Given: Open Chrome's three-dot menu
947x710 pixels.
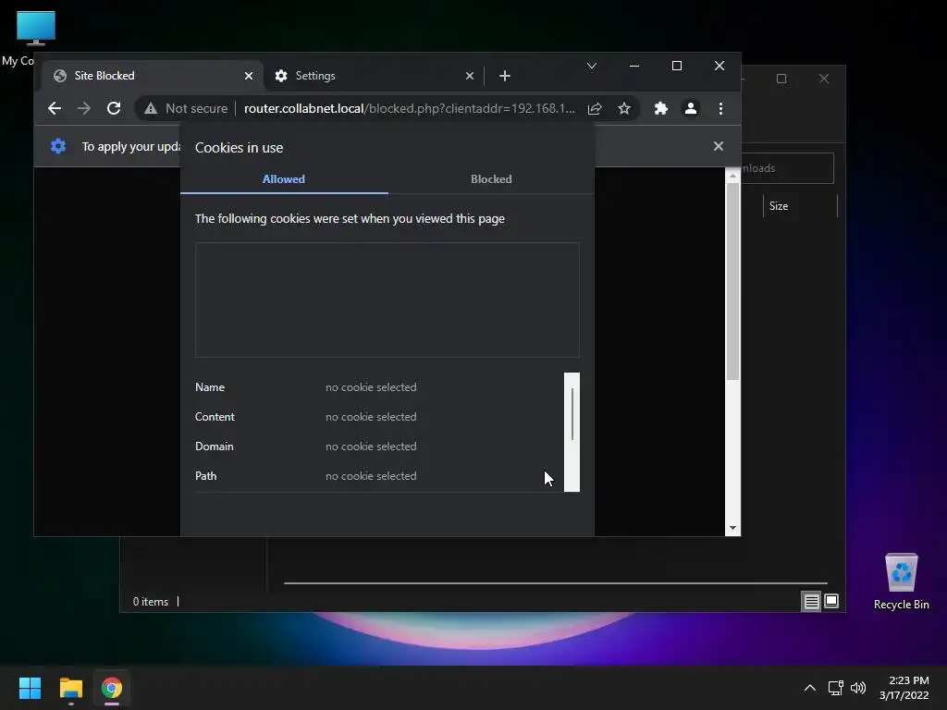Looking at the screenshot, I should coord(720,109).
